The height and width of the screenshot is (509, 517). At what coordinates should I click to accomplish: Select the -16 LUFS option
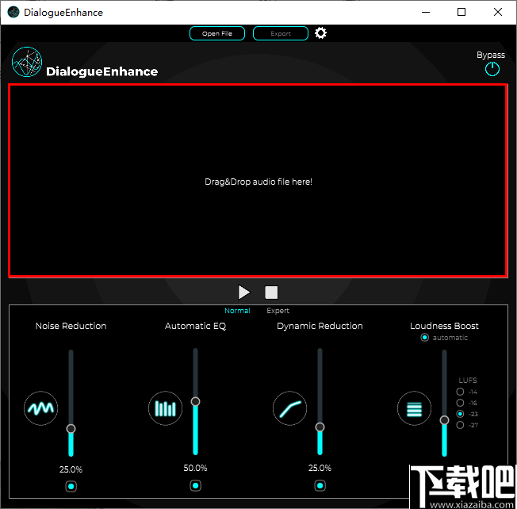(x=460, y=403)
